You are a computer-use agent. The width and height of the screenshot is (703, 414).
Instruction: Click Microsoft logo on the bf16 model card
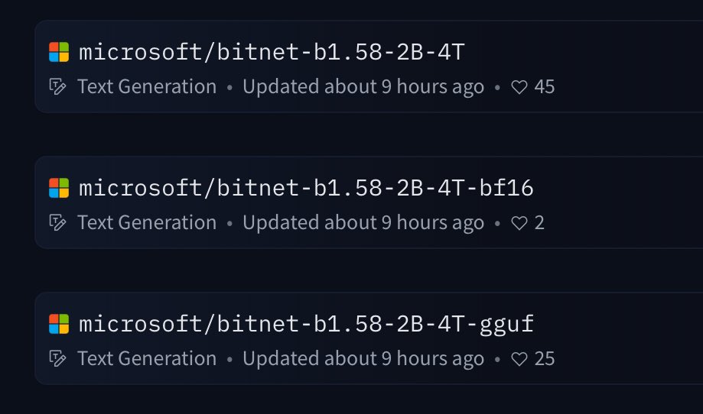pyautogui.click(x=59, y=188)
